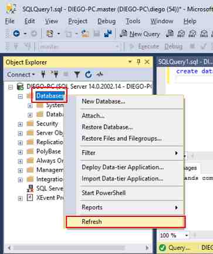Choose Attach... from context menu
The image size is (213, 254).
(x=124, y=116)
